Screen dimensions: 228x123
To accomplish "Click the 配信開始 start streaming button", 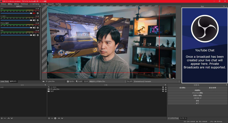I will click(182, 88).
